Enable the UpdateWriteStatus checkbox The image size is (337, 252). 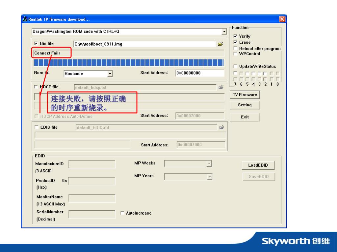click(235, 66)
